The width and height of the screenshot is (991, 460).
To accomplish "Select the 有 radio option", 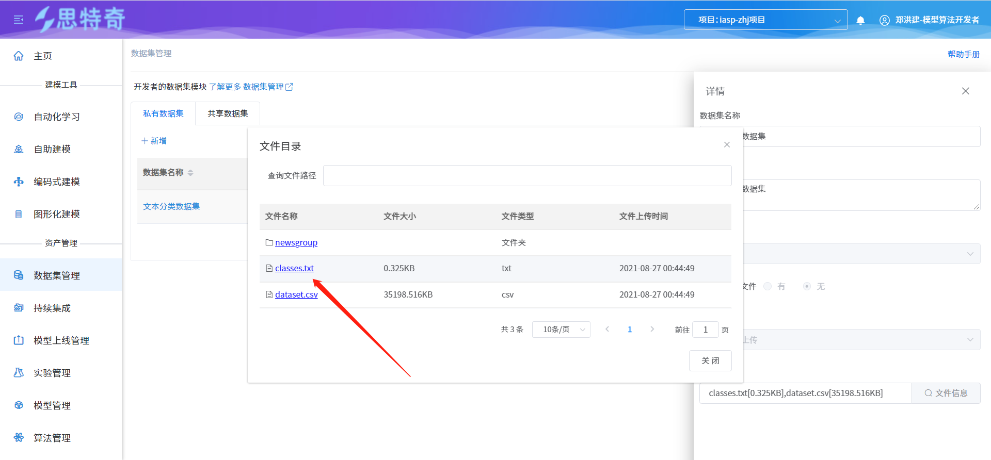I will click(x=768, y=286).
